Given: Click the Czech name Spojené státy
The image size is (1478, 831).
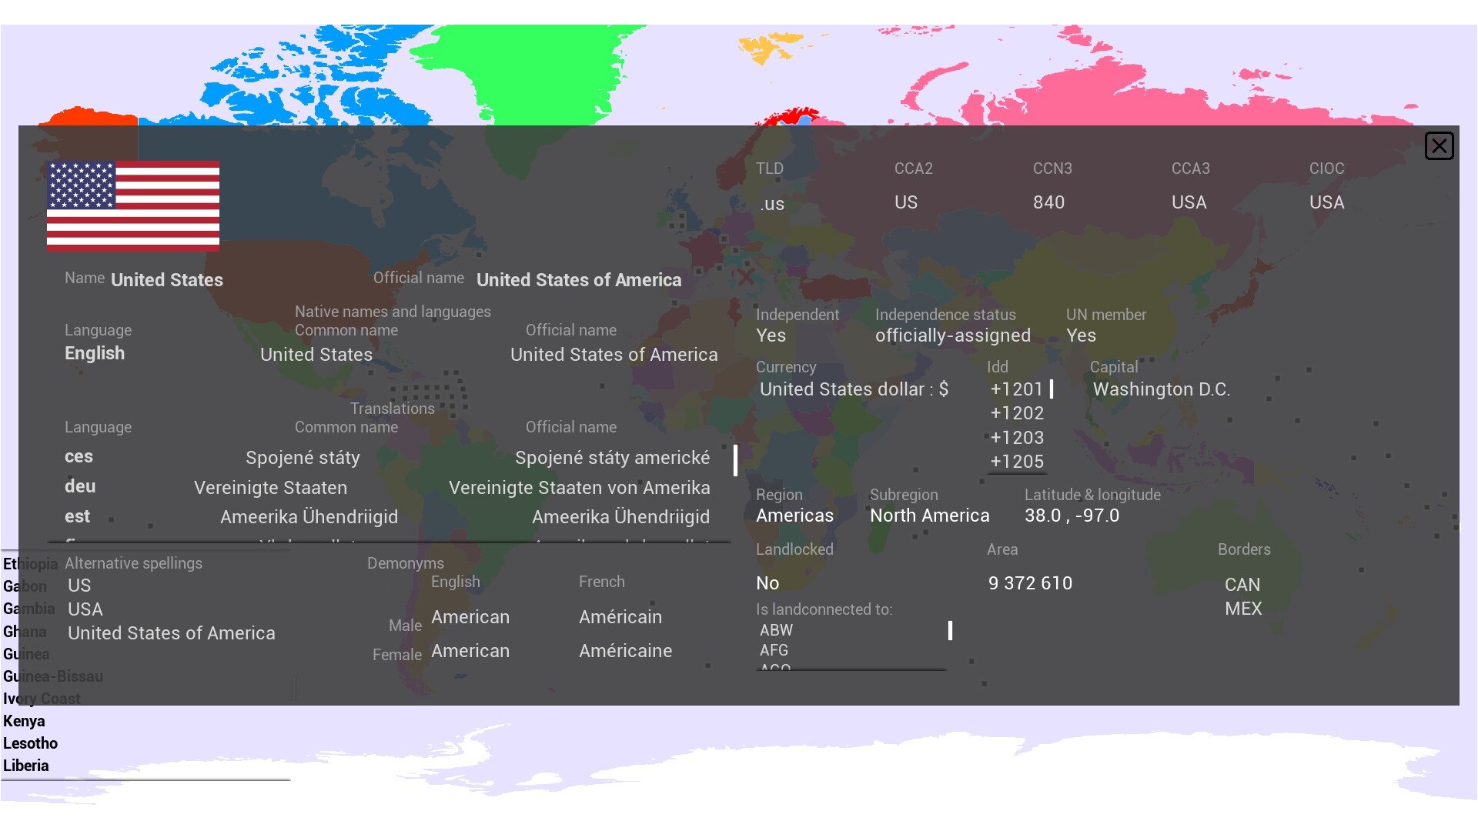Looking at the screenshot, I should click(303, 458).
